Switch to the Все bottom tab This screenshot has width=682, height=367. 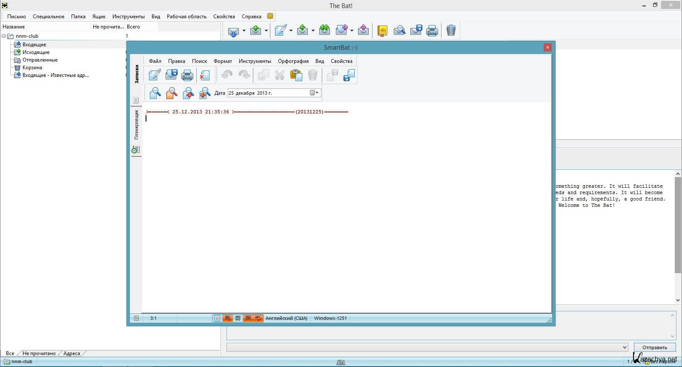coord(10,353)
